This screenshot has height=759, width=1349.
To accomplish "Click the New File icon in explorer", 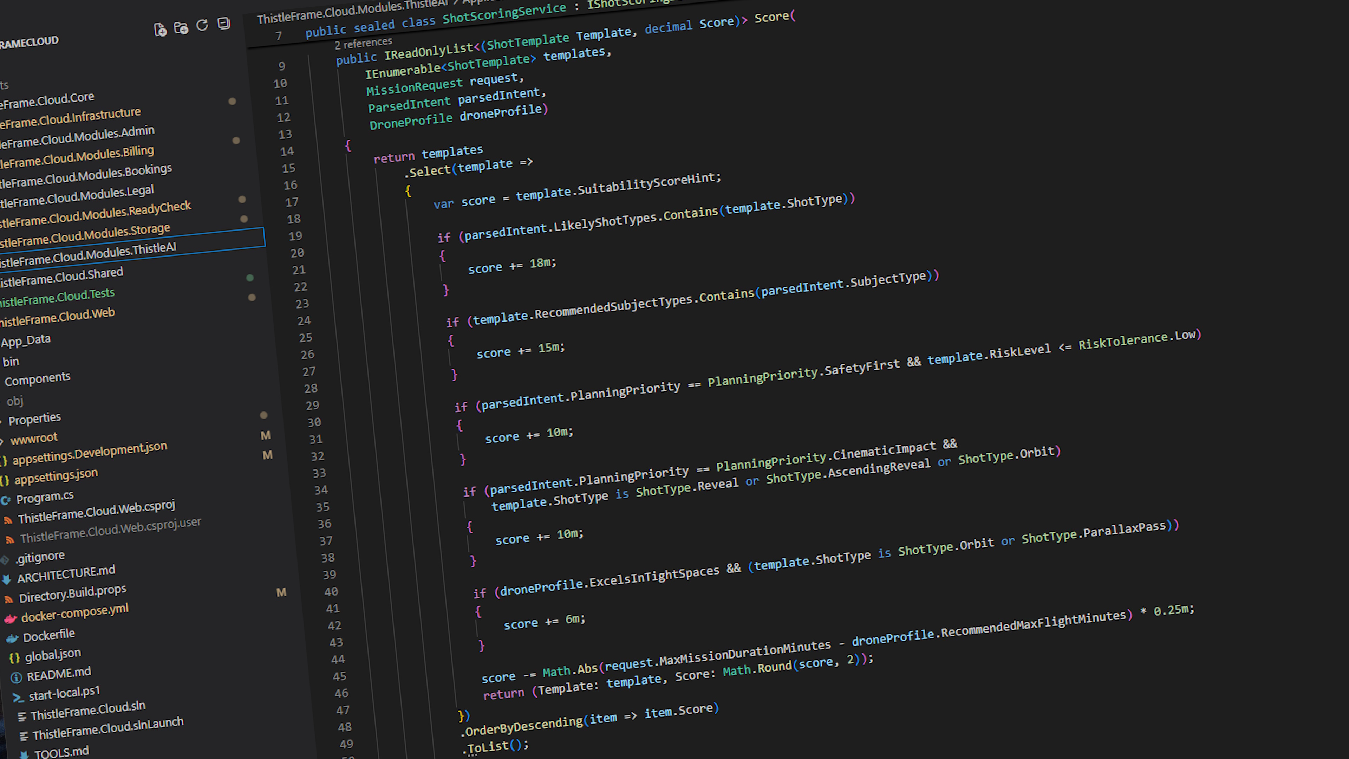I will coord(160,30).
